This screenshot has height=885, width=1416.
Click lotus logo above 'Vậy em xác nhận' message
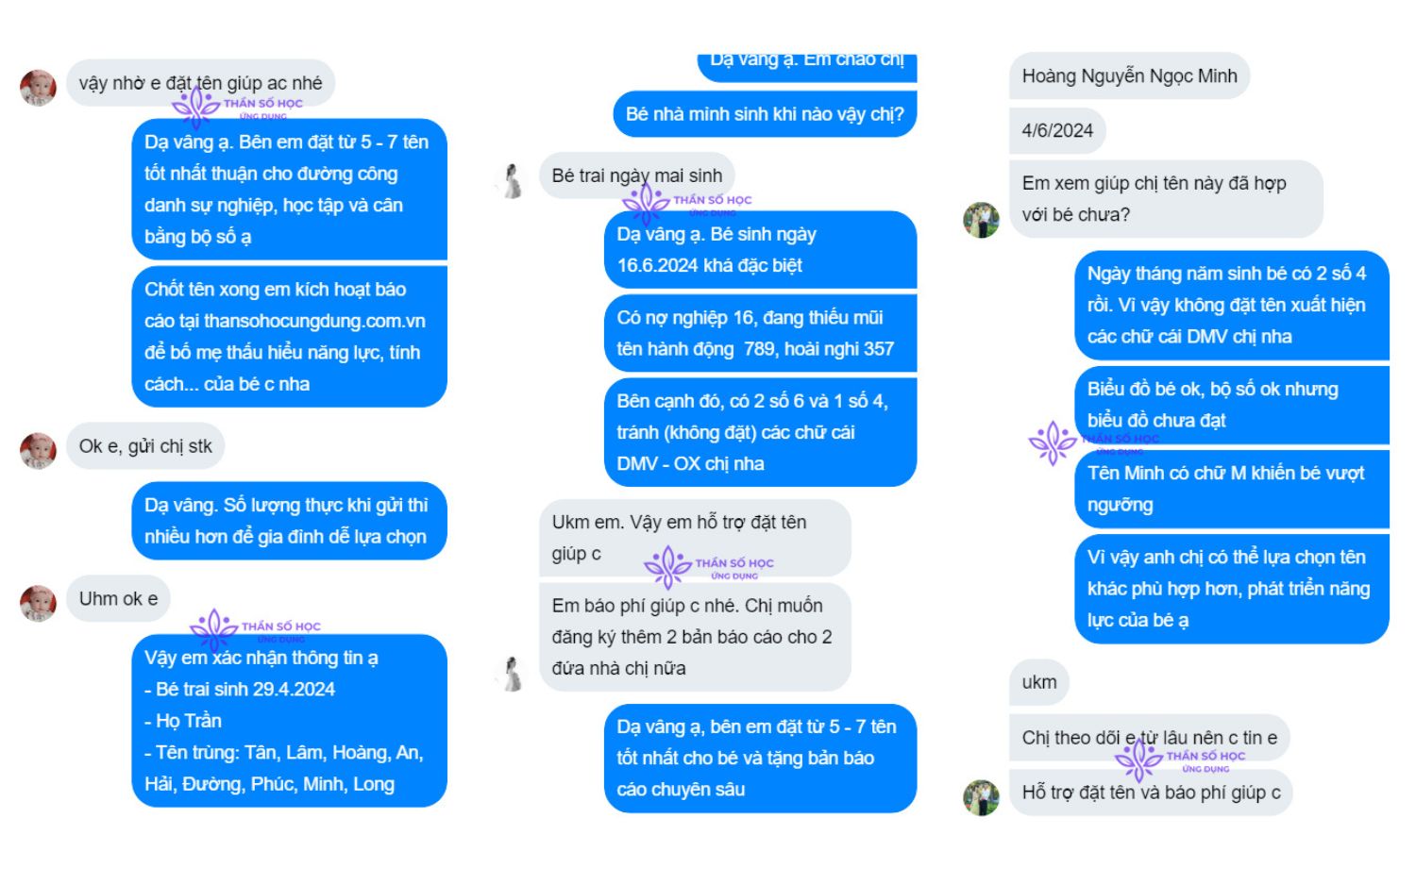213,628
